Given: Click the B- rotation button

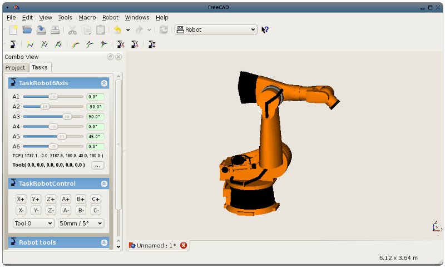Looking at the screenshot, I should (81, 210).
